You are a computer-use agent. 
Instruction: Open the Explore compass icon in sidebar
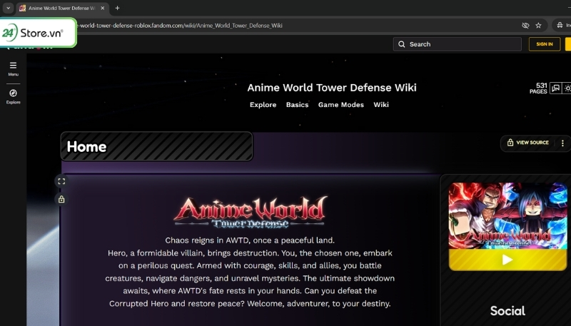tap(13, 93)
